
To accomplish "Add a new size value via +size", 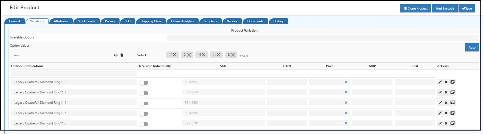I will (x=244, y=55).
